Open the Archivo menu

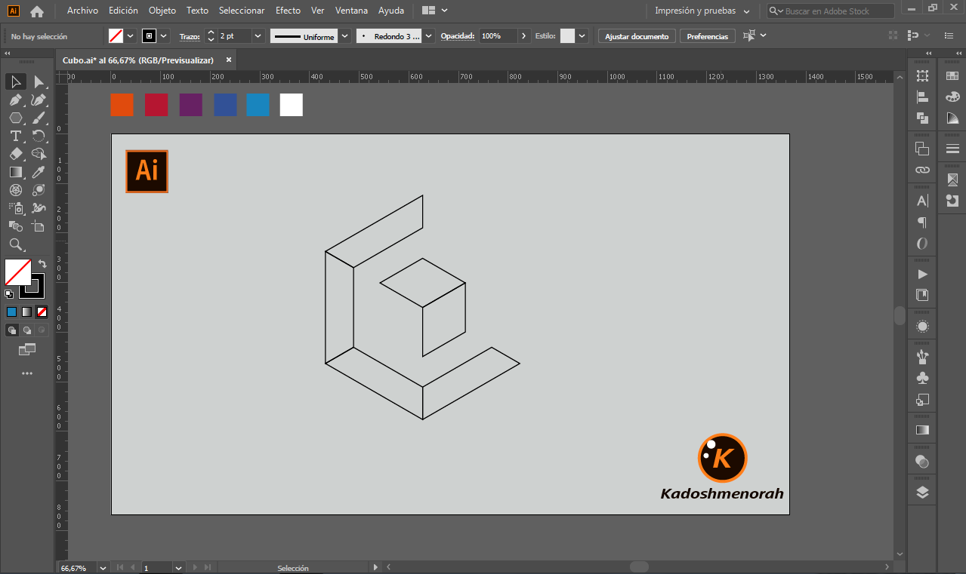point(82,11)
